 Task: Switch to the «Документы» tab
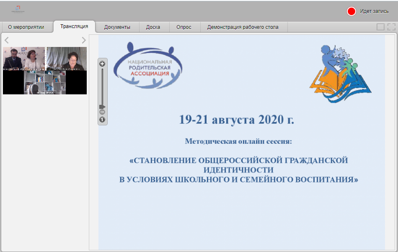[117, 27]
